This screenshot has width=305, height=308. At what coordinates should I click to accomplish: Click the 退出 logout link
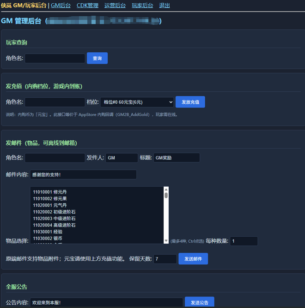[x=164, y=5]
